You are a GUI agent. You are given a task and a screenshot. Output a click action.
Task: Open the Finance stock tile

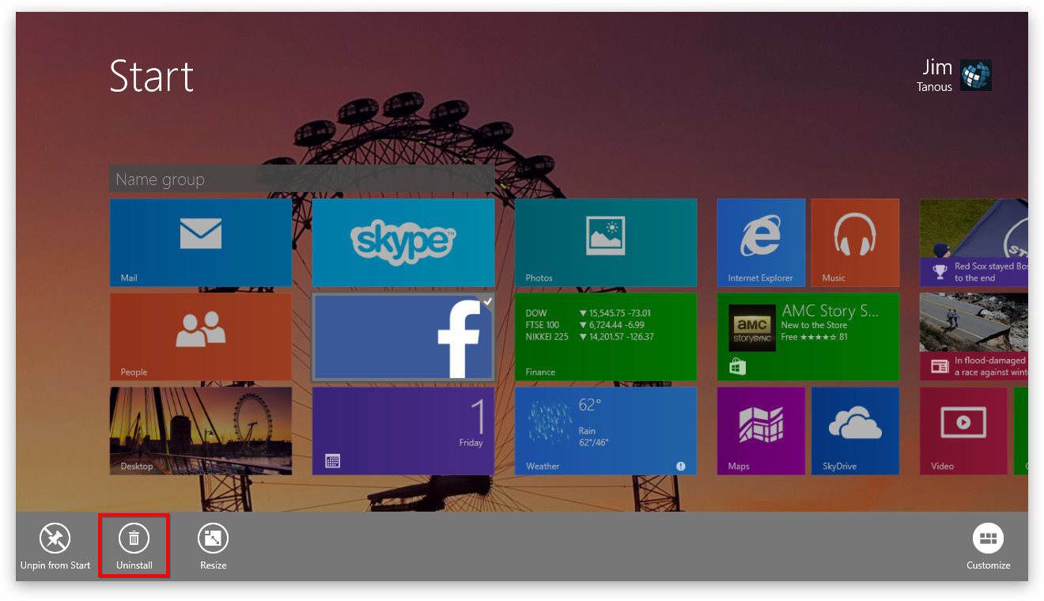point(606,337)
